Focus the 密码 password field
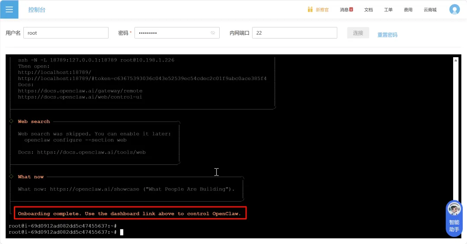 point(177,33)
